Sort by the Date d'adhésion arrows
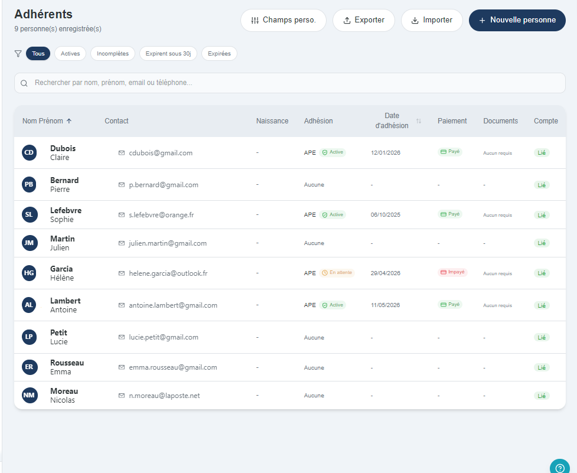 pos(419,121)
